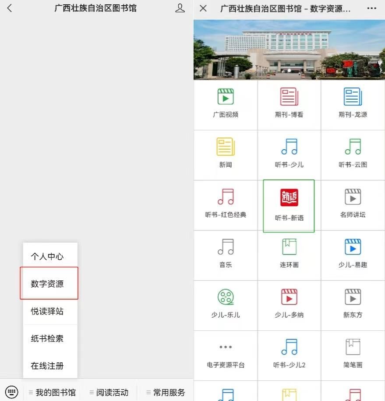Tap the library building banner image
Screen dimensions: 385x401
[289, 50]
